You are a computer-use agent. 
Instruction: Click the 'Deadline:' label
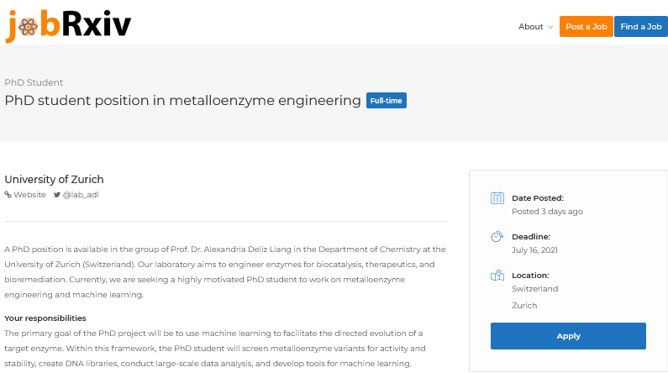(x=531, y=237)
